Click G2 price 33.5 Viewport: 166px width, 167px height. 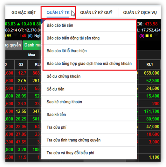(x=22, y=88)
